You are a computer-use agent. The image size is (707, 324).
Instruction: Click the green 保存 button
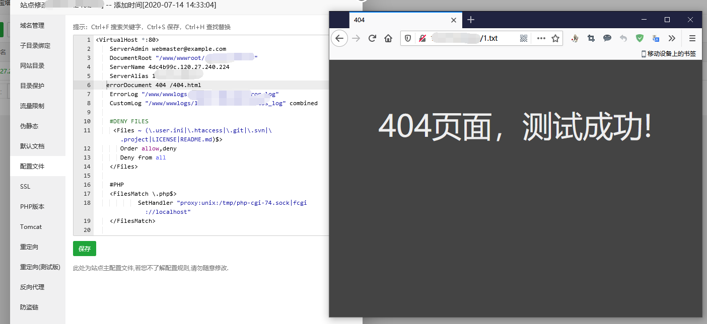pos(85,249)
